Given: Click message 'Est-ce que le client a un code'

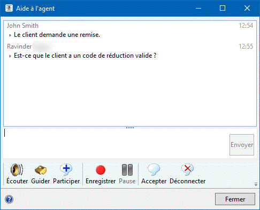Looking at the screenshot, I should pos(85,56).
